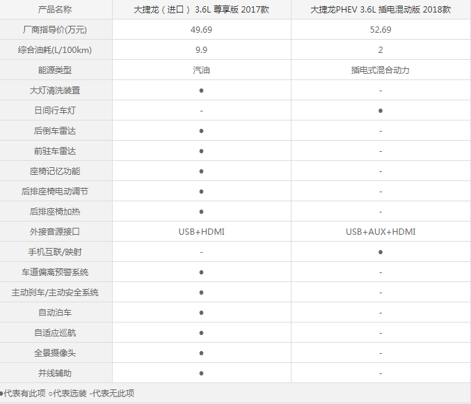Click the 2017款 dot in 自适应巡航 row
The height and width of the screenshot is (404, 471).
pos(201,333)
